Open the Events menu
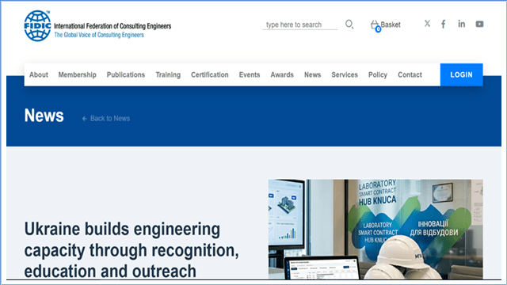This screenshot has height=285, width=507. pos(250,74)
